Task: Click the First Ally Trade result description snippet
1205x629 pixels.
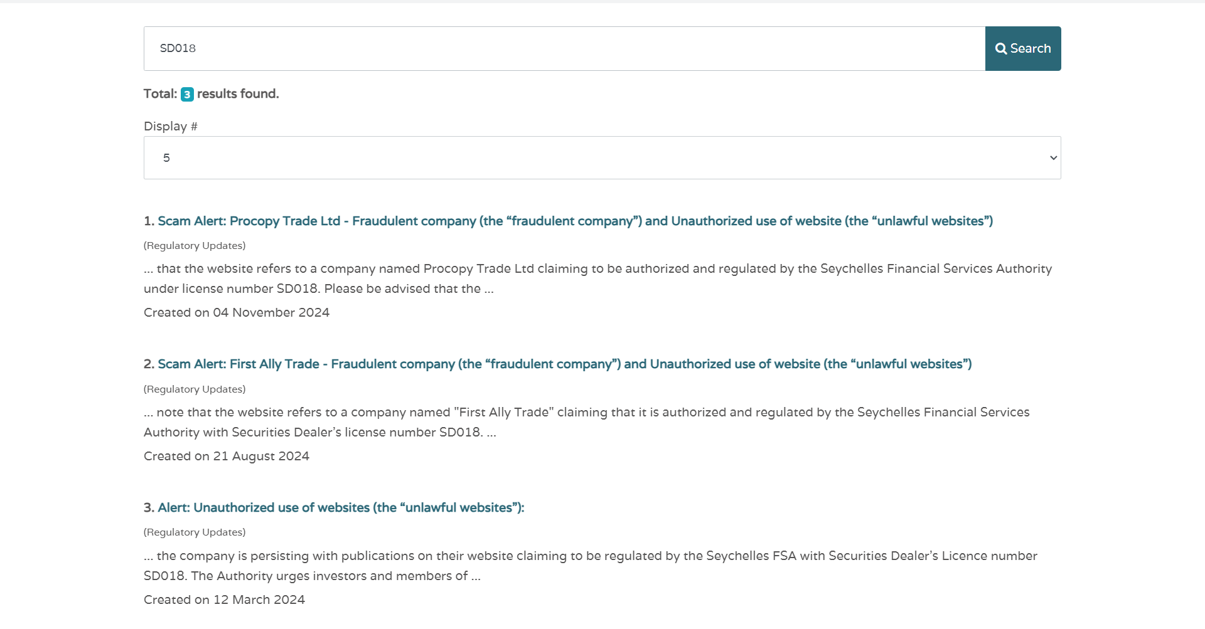Action: pos(587,422)
